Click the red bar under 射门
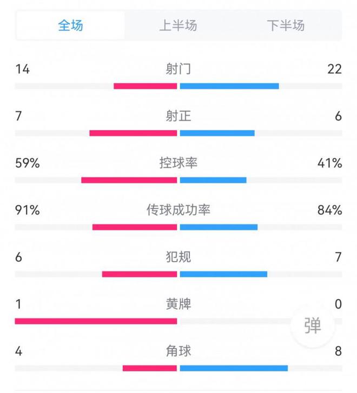357x393 pixels. pos(146,86)
